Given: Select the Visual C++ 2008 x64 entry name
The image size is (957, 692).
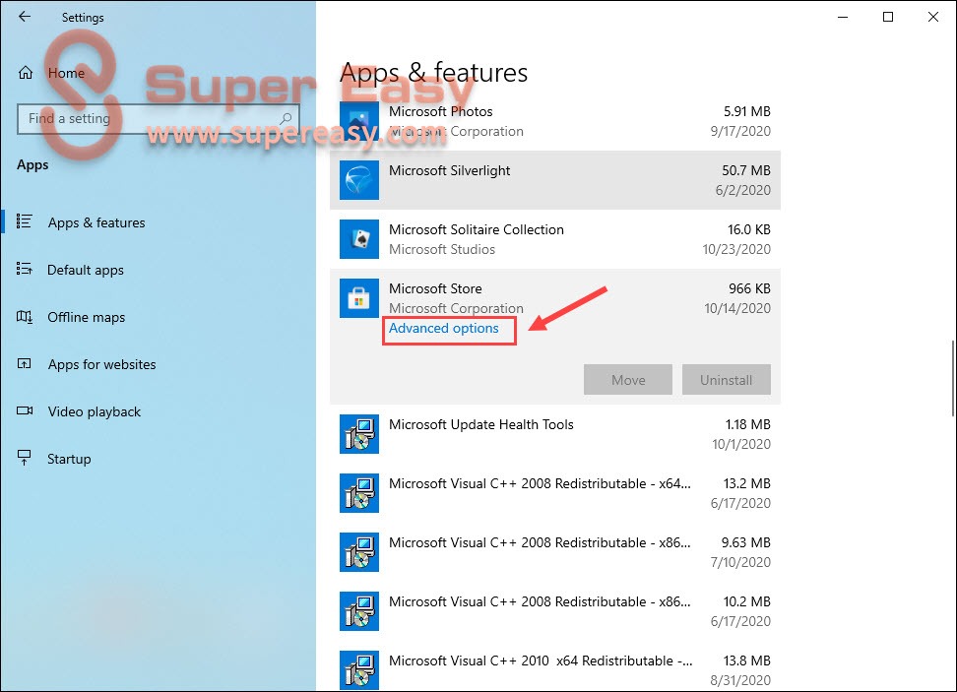Looking at the screenshot, I should [x=540, y=484].
